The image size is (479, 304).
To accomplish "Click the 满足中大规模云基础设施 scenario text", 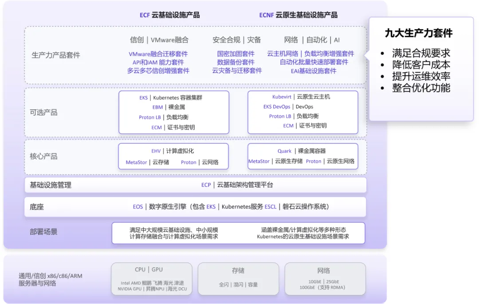I will pos(173,233).
